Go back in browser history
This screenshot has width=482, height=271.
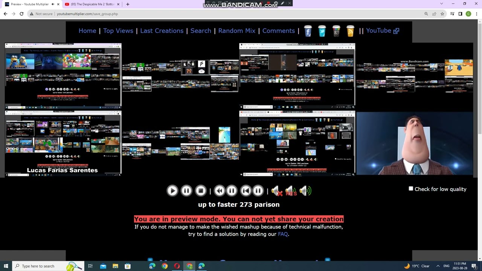[5, 14]
